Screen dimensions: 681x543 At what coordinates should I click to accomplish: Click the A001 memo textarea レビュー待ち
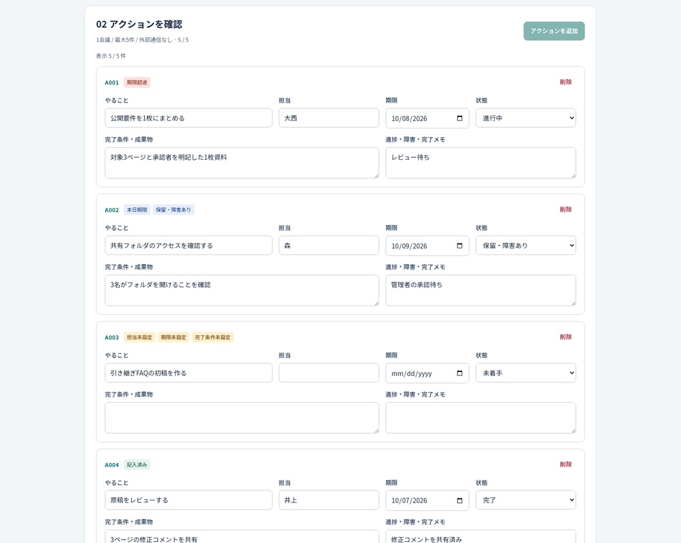[481, 163]
